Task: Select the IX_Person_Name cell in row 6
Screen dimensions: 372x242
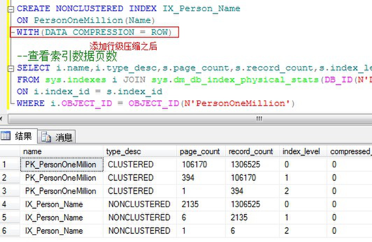Action: pos(62,230)
